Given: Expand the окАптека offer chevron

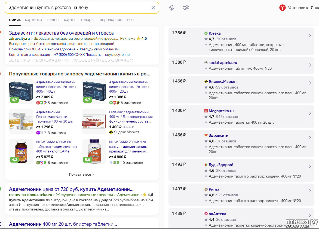Looking at the screenshot, I should 310,215.
